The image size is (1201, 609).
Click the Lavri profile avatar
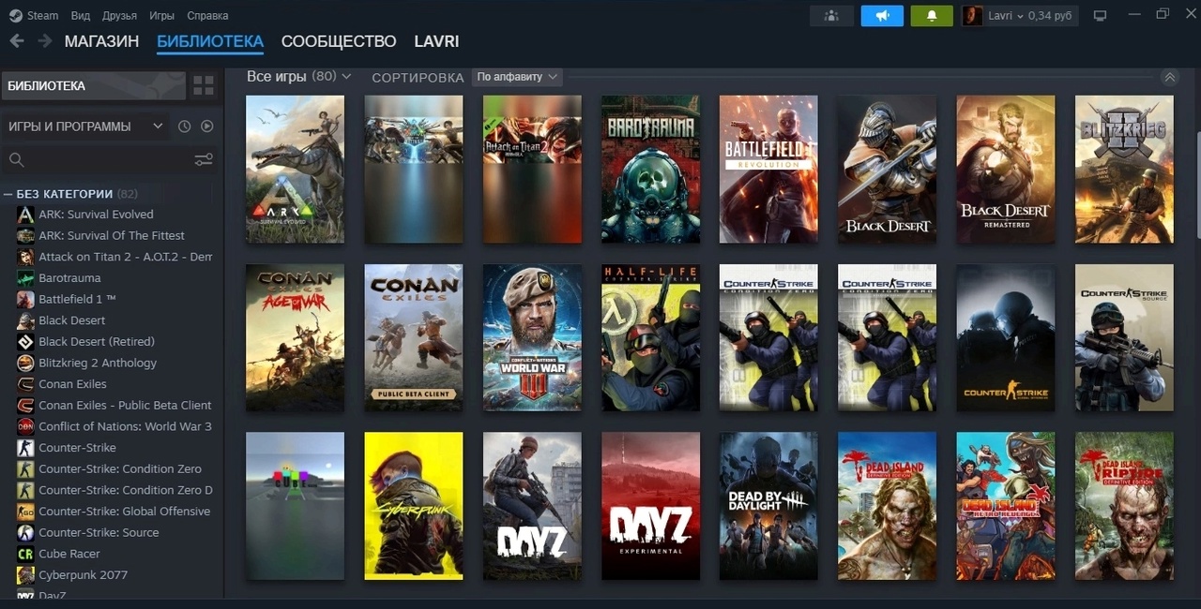973,16
